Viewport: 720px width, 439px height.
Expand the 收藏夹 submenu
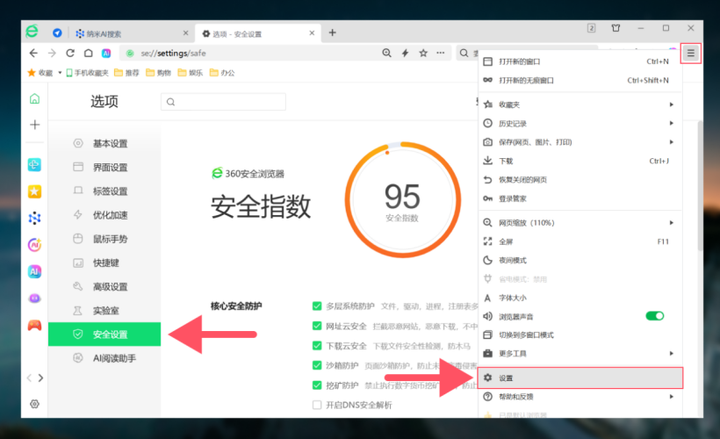pos(580,104)
